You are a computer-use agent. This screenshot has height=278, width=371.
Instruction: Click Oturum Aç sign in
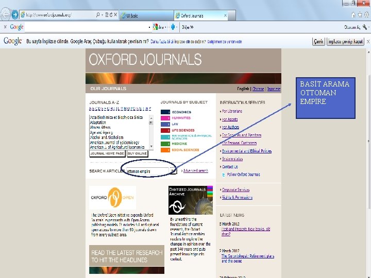[x=352, y=27]
